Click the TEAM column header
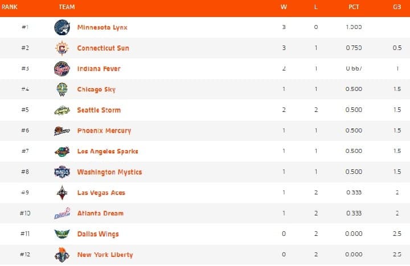This screenshot has width=410, height=266. (x=67, y=7)
